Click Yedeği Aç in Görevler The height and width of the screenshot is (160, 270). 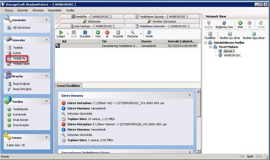click(x=19, y=58)
